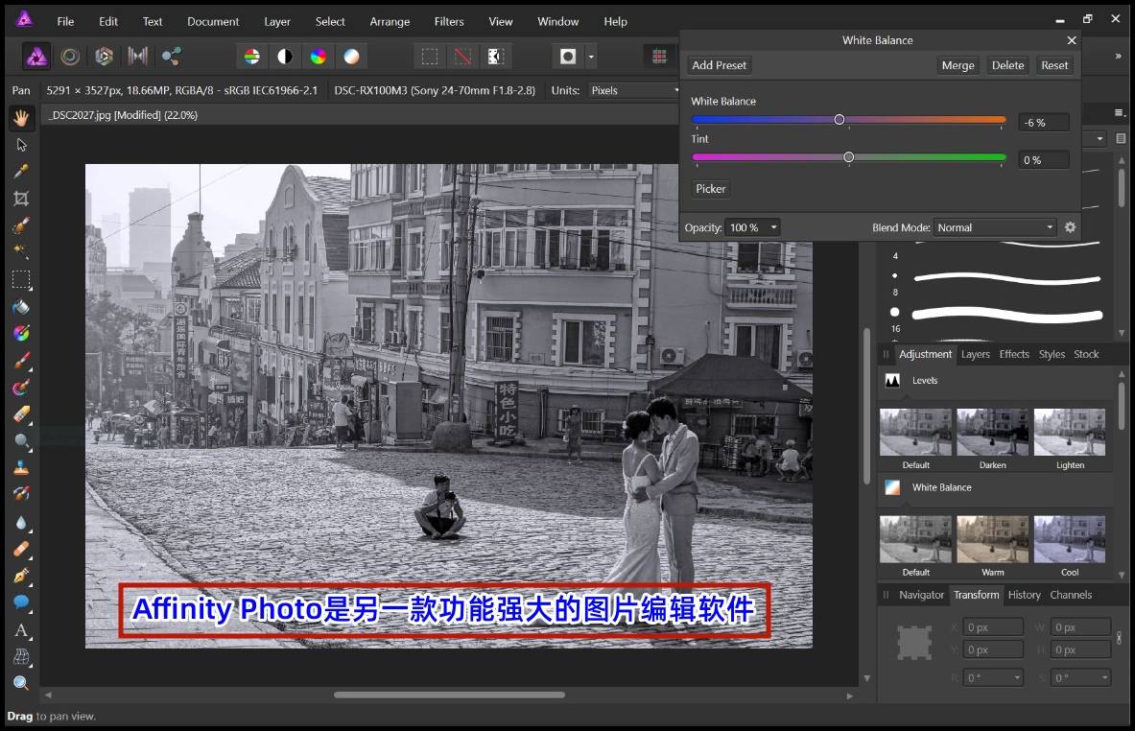Screen dimensions: 1135x731
Task: Open the Units dropdown showing Pixels
Action: [633, 90]
